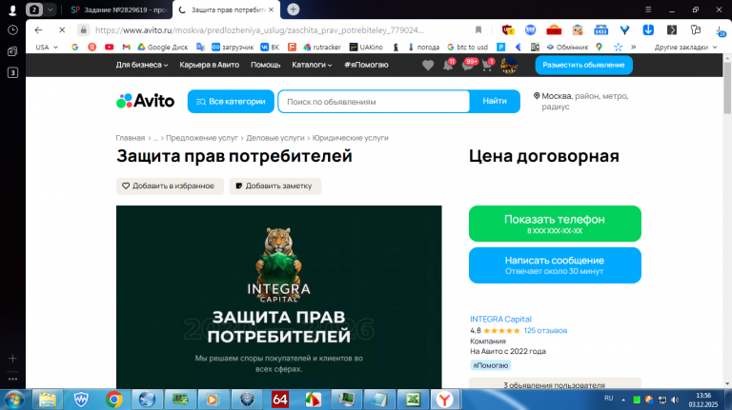
Task: Click the padlock site security icon
Action: point(83,29)
